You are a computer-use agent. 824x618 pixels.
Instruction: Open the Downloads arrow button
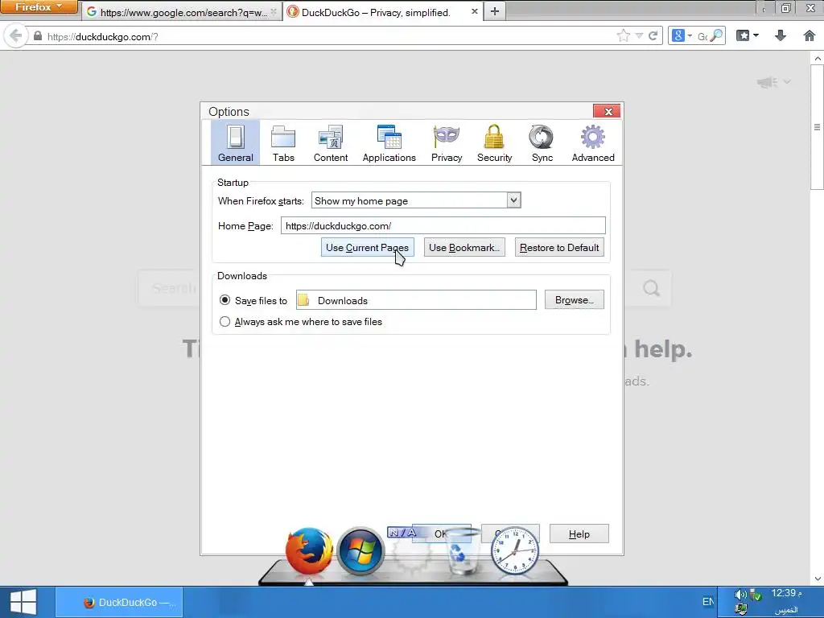[x=781, y=35]
